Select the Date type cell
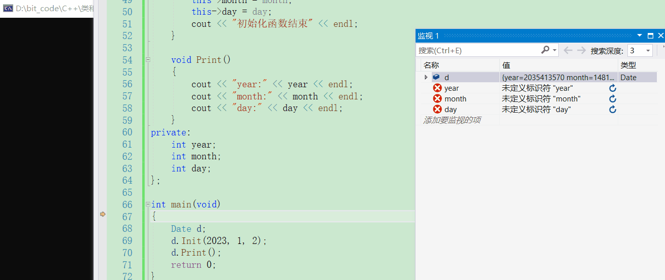 coord(638,78)
